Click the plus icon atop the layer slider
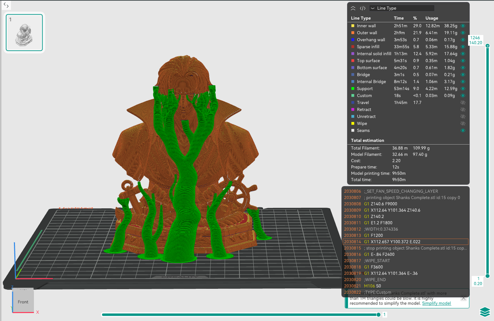Screen dimensions: 494x321 pyautogui.click(x=488, y=46)
